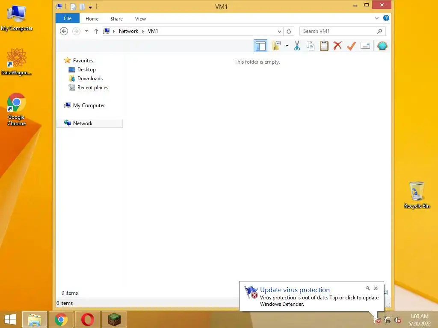Select the Google Chrome desktop shortcut
Screen dimensions: 438x328
tap(17, 109)
